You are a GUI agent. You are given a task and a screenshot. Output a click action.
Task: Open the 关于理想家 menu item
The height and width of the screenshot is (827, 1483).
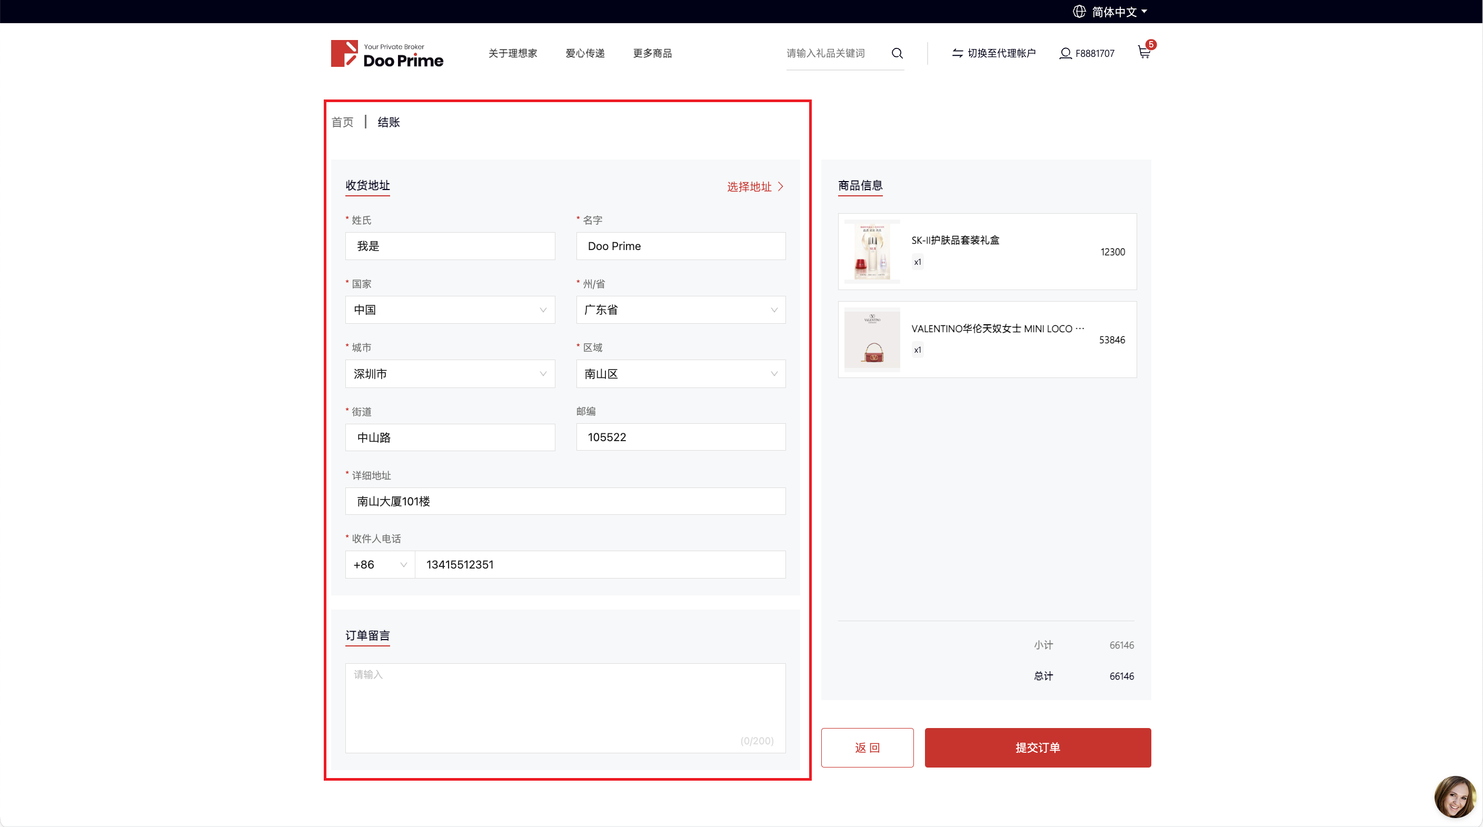click(x=512, y=53)
